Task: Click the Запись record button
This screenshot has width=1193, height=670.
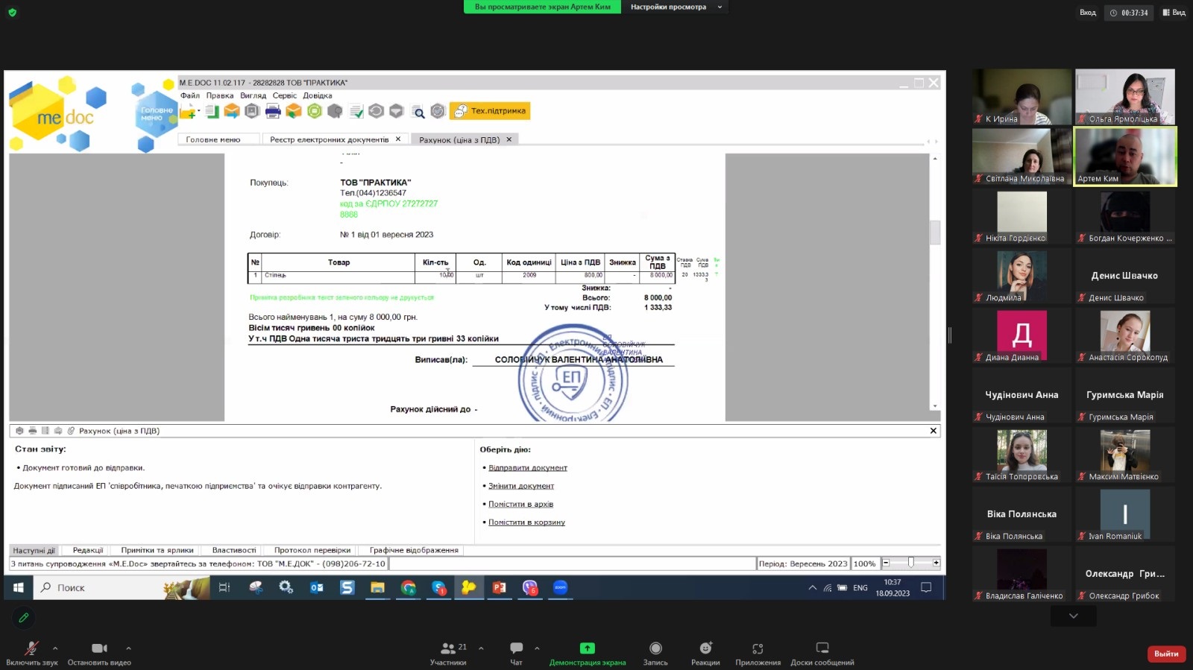Action: (655, 654)
